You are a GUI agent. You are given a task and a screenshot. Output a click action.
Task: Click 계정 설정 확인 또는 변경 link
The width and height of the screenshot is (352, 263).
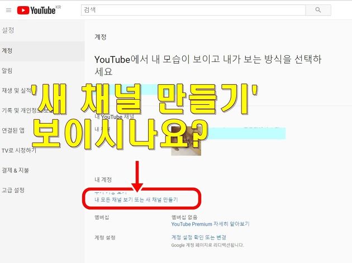tap(199, 237)
